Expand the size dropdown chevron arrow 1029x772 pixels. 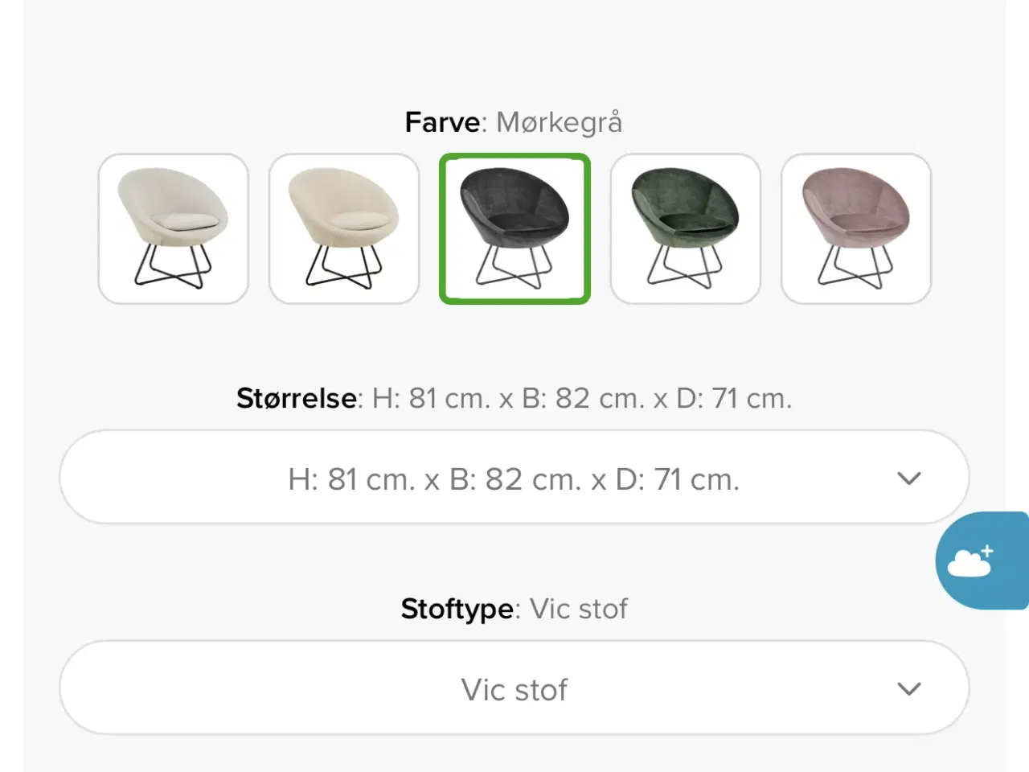click(908, 478)
